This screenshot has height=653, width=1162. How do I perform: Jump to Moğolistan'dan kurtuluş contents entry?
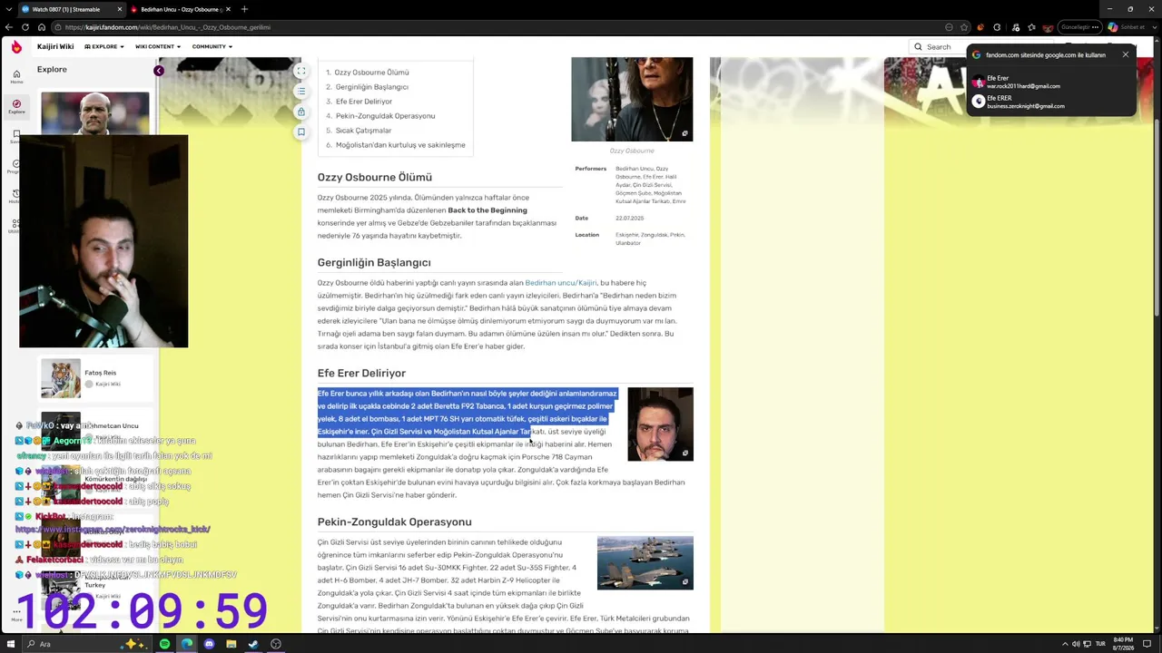pyautogui.click(x=400, y=145)
